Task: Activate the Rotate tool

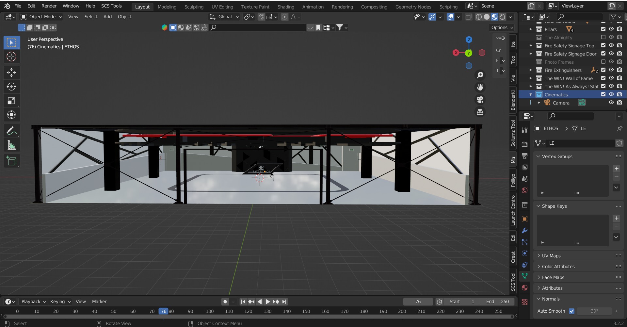Action: [x=11, y=87]
